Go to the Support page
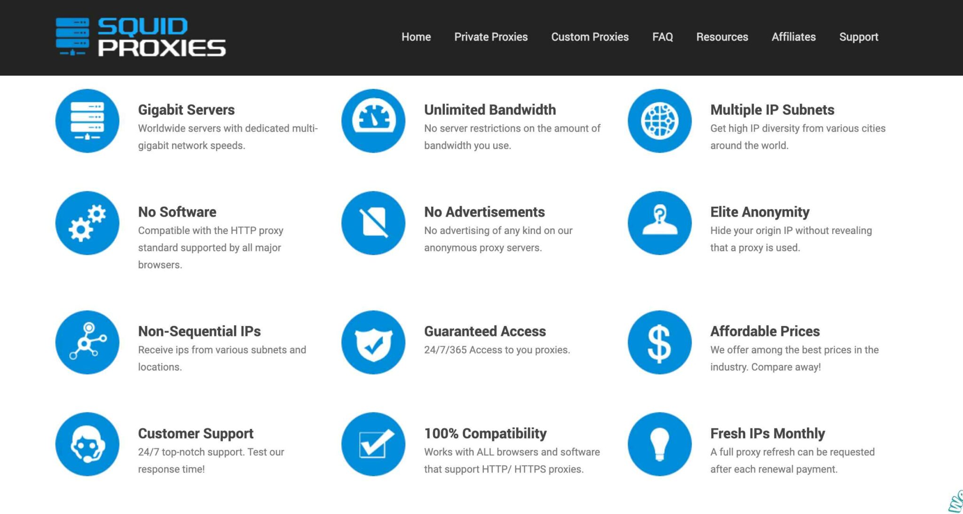Image resolution: width=963 pixels, height=514 pixels. [x=859, y=37]
